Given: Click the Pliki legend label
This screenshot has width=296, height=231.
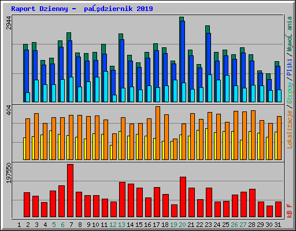Looking at the screenshot, I should tap(290, 68).
